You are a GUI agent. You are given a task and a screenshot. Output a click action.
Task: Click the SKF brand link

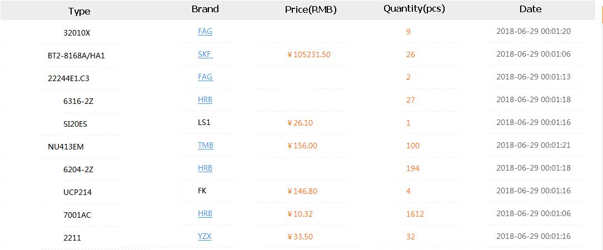[x=205, y=54]
